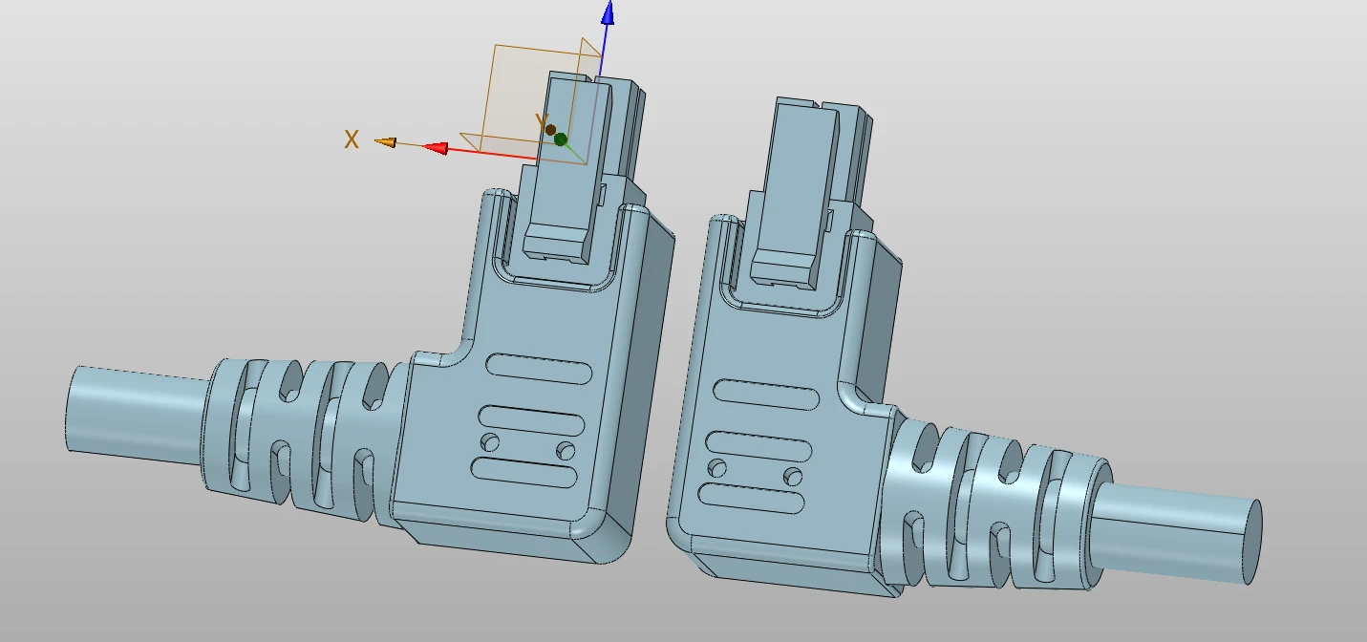Click the X axis label
The width and height of the screenshot is (1367, 642).
[352, 139]
